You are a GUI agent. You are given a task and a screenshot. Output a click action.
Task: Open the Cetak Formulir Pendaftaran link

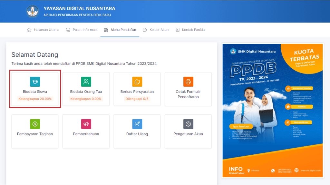(x=188, y=94)
